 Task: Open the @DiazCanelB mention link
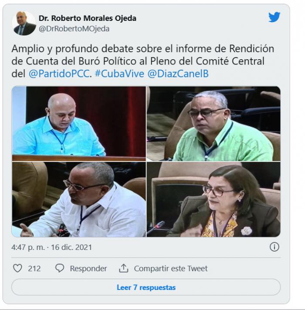178,74
